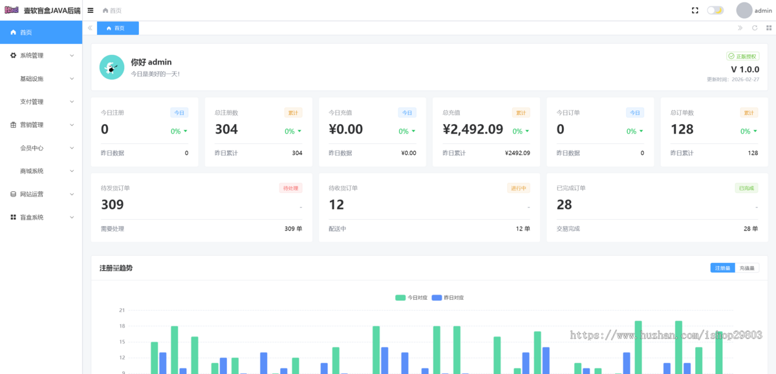Expand the 营销管理 menu chevron

tap(72, 125)
